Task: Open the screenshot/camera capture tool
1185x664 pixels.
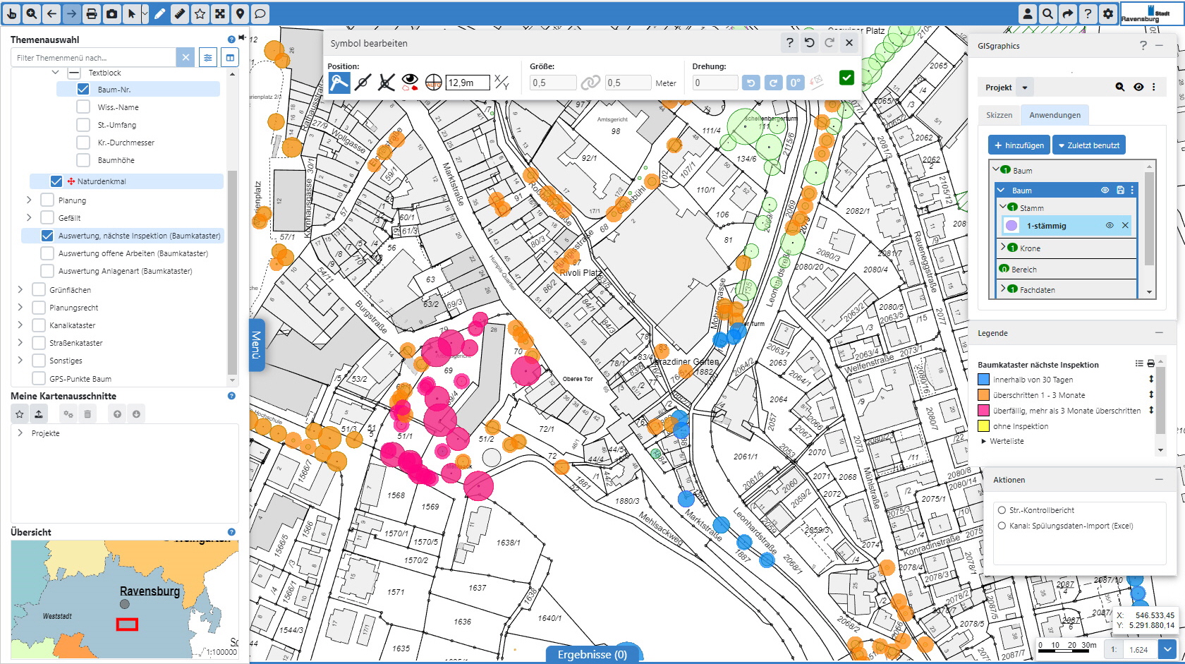Action: tap(111, 13)
